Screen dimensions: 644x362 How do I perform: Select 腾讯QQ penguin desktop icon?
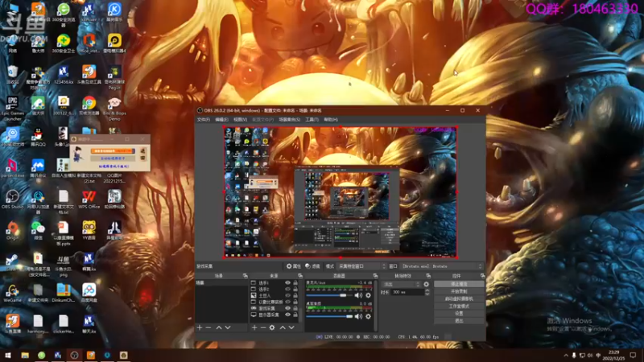(x=38, y=138)
